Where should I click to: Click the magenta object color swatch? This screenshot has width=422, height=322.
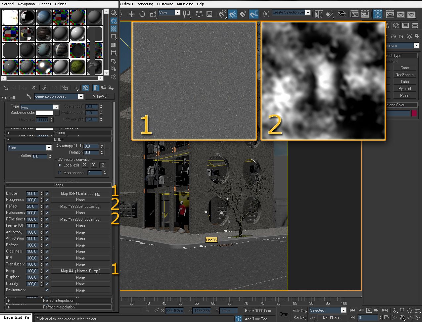click(414, 114)
